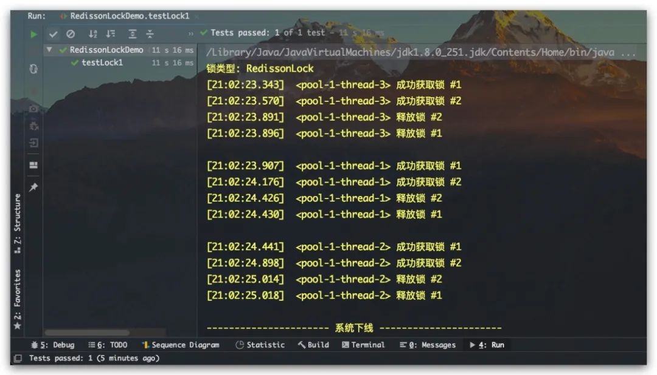
Task: Expand all test tree nodes
Action: (x=133, y=34)
